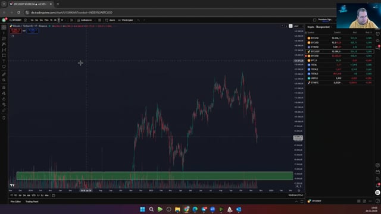Open the candle chart style selector
The width and height of the screenshot is (381, 214).
(x=71, y=20)
